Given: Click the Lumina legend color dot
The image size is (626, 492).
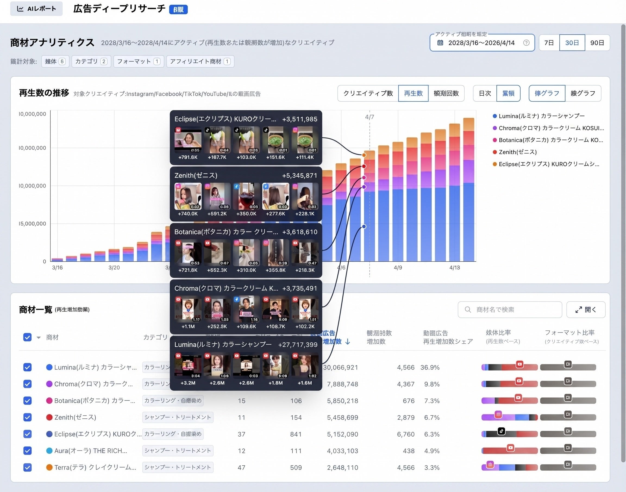Looking at the screenshot, I should click(x=495, y=116).
